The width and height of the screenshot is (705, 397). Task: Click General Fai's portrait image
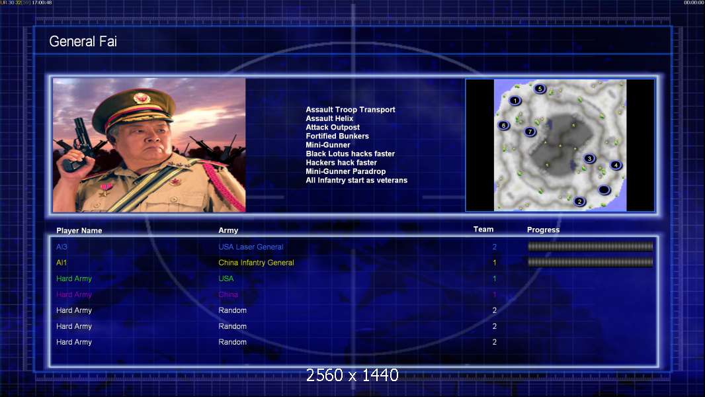tap(149, 145)
